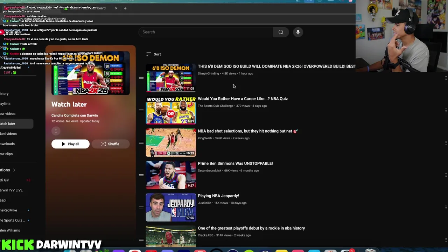Open title 'Would You Rather Have a Career Like...?'
This screenshot has height=252, width=448.
(243, 99)
